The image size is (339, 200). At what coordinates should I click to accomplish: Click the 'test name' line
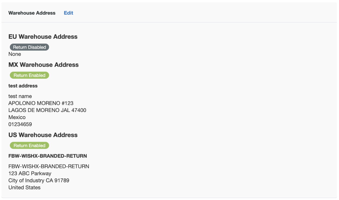click(20, 96)
